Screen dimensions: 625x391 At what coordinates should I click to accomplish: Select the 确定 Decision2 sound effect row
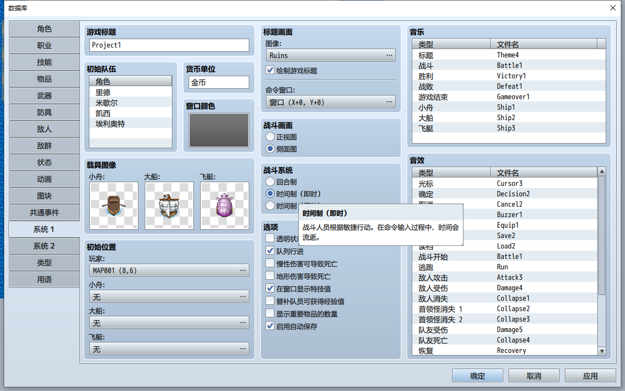coord(505,194)
